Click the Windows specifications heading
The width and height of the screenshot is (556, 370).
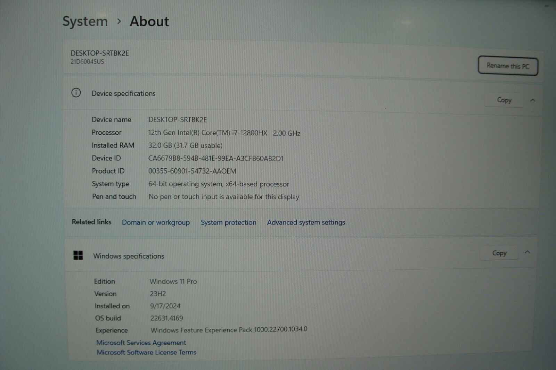click(x=129, y=256)
